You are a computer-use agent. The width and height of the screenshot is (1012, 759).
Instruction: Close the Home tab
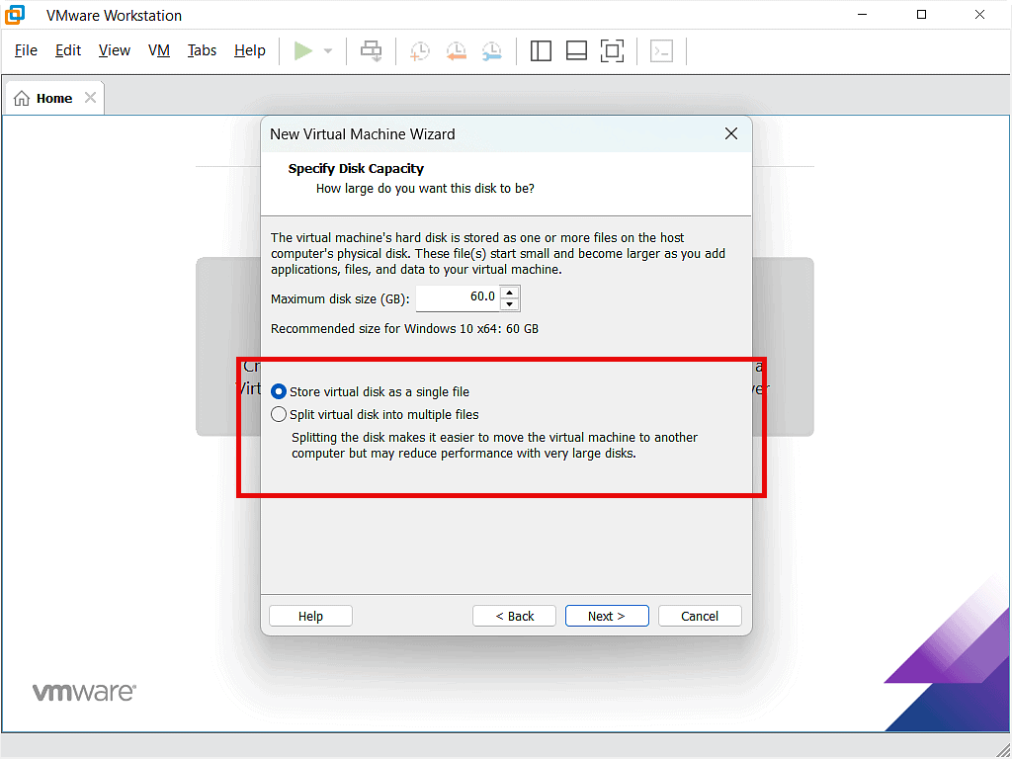[90, 98]
